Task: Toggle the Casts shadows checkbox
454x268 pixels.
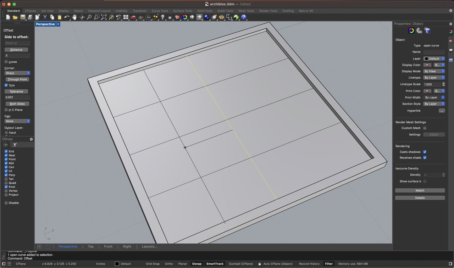Action: click(425, 152)
